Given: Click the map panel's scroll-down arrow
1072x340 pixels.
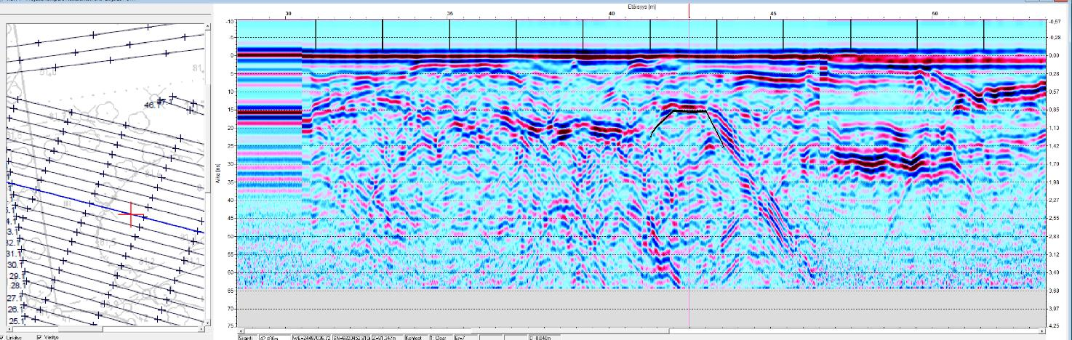Looking at the screenshot, I should point(207,323).
